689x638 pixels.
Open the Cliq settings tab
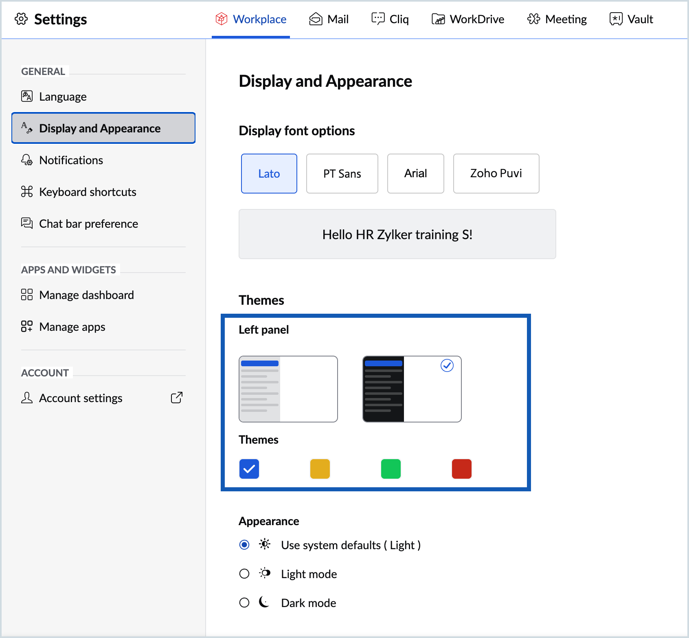point(390,19)
